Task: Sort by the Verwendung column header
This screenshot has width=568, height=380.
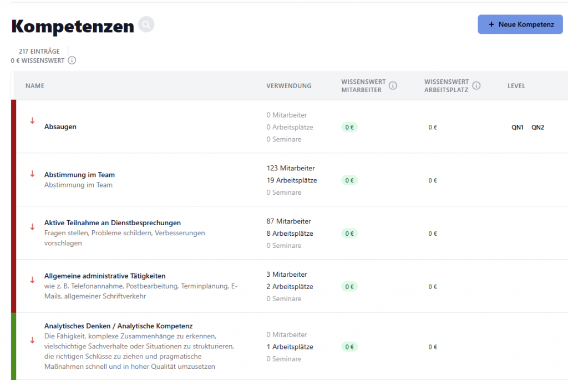Action: [288, 86]
